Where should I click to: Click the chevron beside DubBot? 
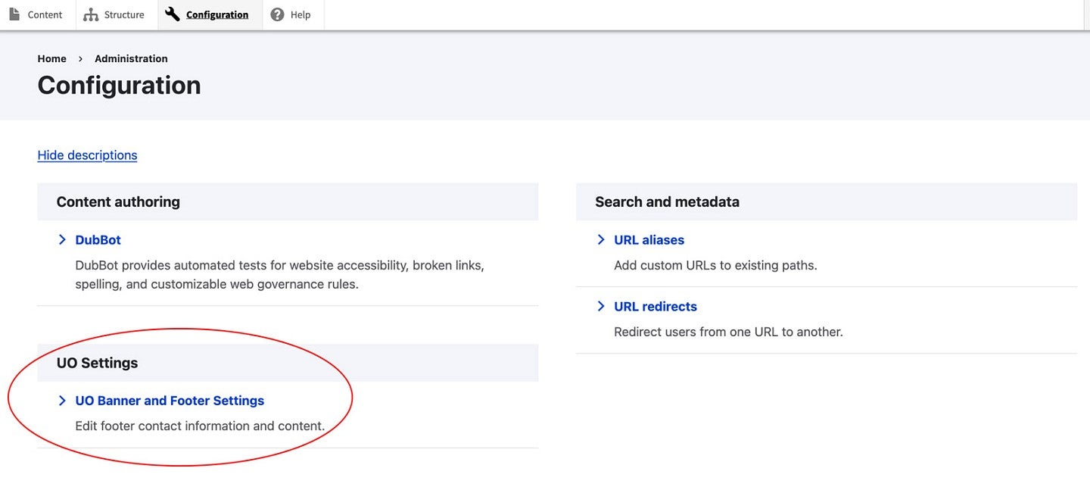click(62, 239)
